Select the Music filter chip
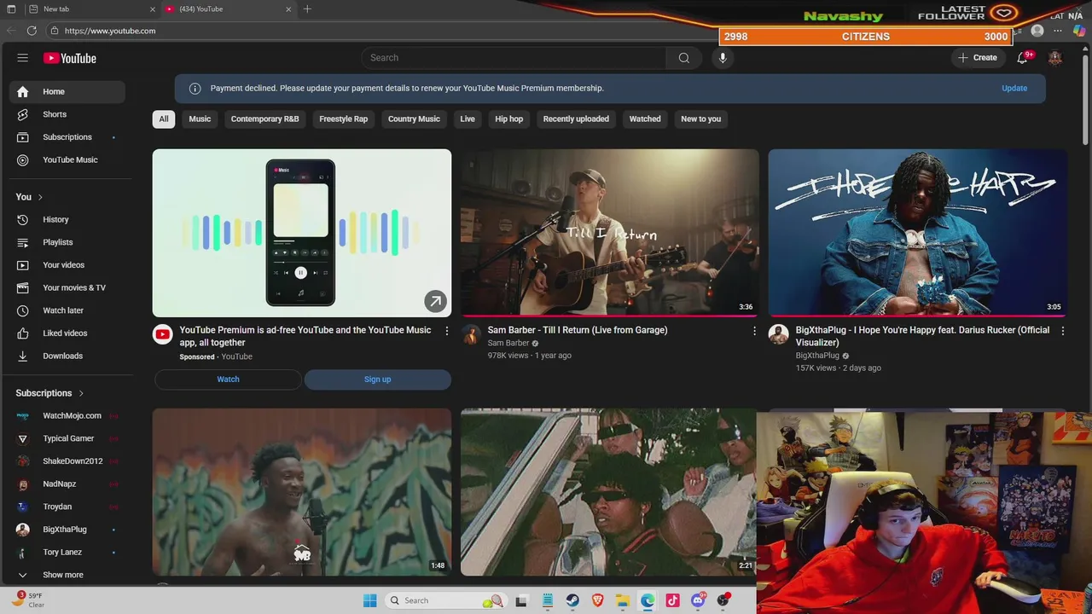 point(200,119)
